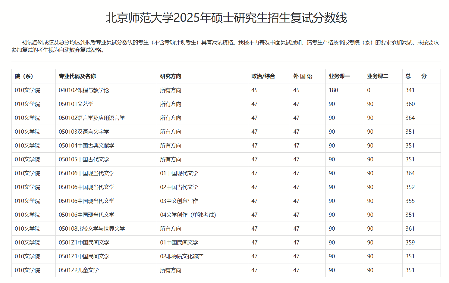Screen dimensions: 449x283
Task: Click the 02中国当代文学 research direction
Action: (x=179, y=187)
